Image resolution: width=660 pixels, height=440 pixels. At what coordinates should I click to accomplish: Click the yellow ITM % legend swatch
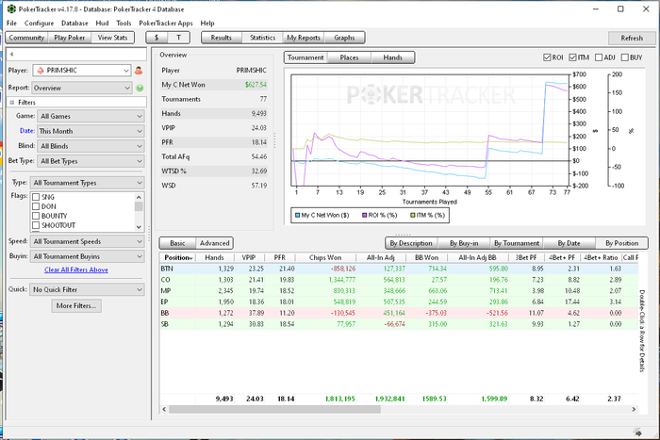413,216
